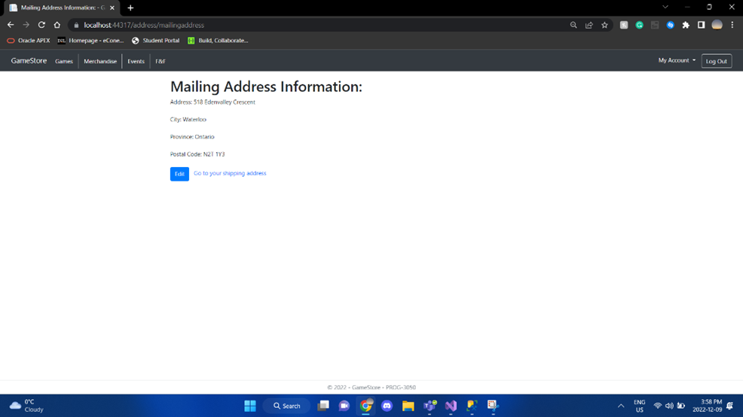Click the browser home icon
The width and height of the screenshot is (743, 417).
point(57,25)
